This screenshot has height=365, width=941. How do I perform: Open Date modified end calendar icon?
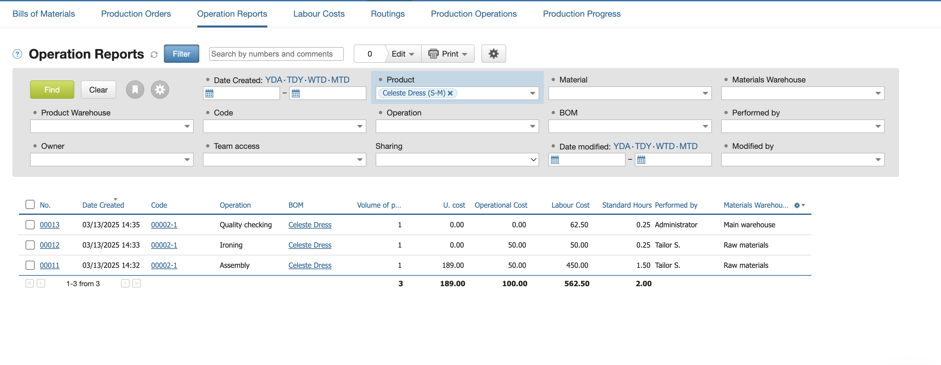pyautogui.click(x=641, y=160)
